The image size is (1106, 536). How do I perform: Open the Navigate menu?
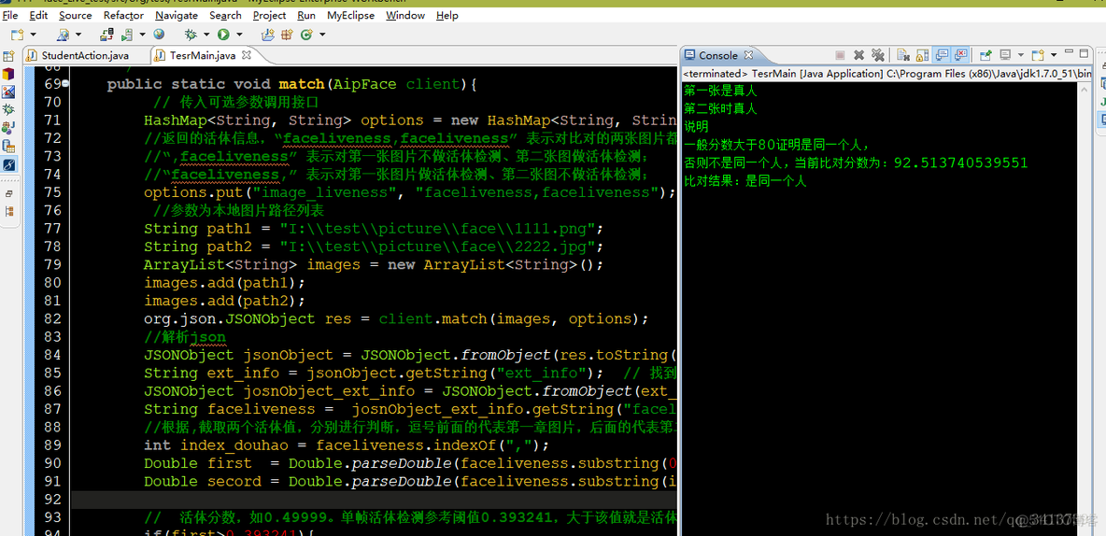point(177,15)
